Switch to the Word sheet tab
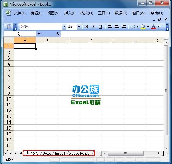The height and width of the screenshot is (164, 172). (x=47, y=153)
